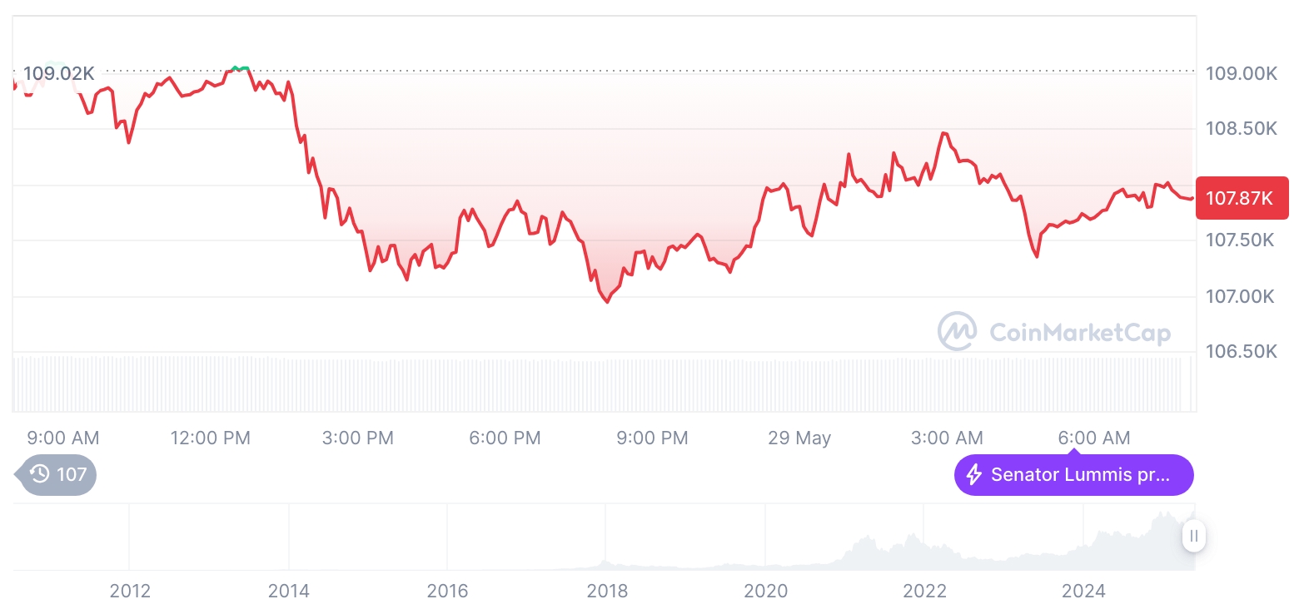Click the lightning bolt icon in purple badge
Viewport: 1304px width, 609px height.
[973, 475]
